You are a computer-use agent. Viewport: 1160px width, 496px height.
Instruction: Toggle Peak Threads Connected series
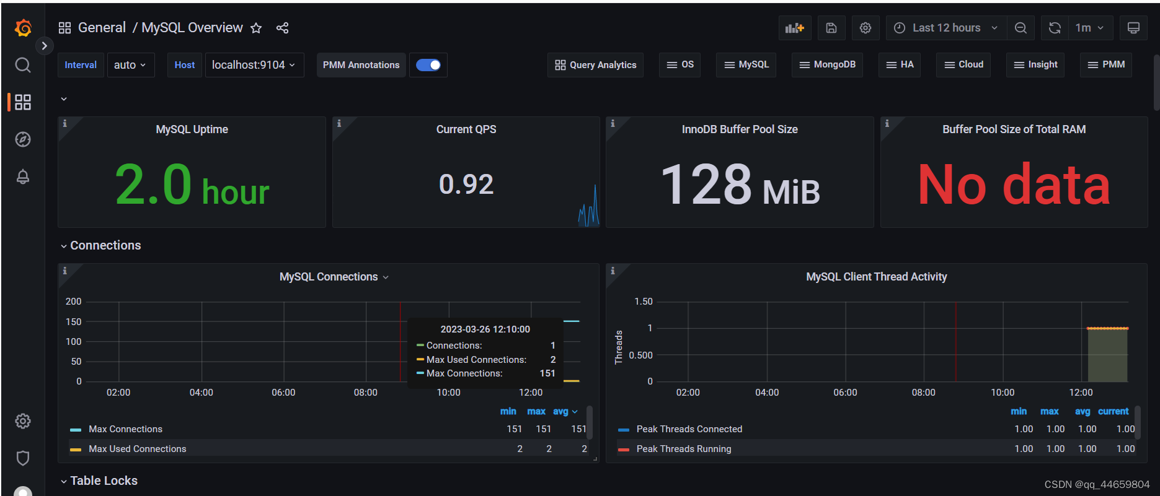(x=689, y=429)
